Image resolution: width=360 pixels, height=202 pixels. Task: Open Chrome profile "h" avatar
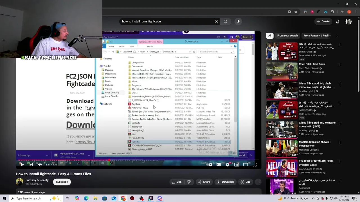pos(349,12)
